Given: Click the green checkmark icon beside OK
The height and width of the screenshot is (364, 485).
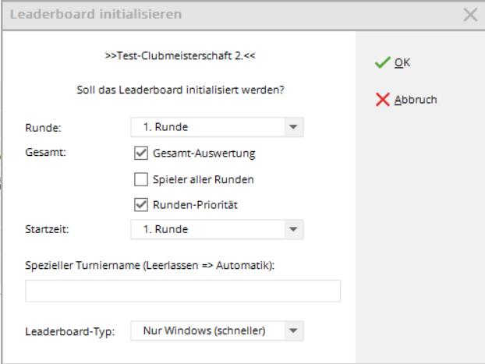Looking at the screenshot, I should (x=382, y=63).
